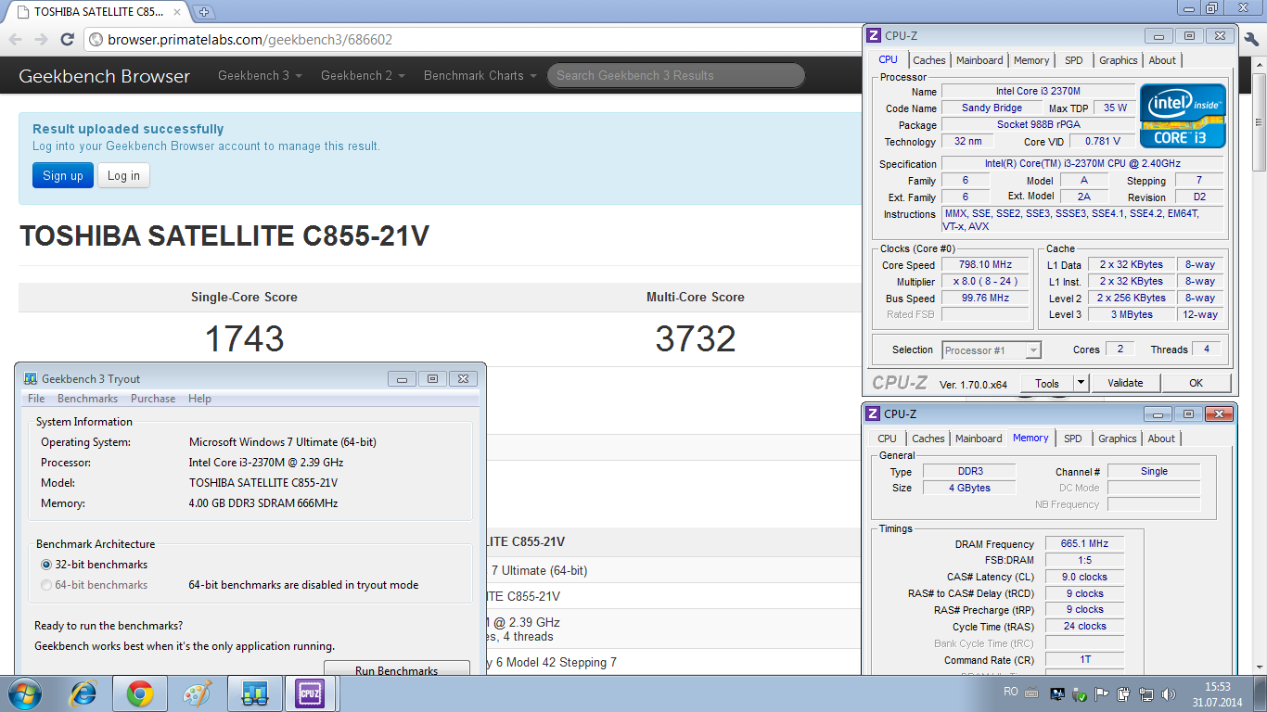Click the RO keyboard language indicator
This screenshot has height=712, width=1267.
click(1011, 693)
